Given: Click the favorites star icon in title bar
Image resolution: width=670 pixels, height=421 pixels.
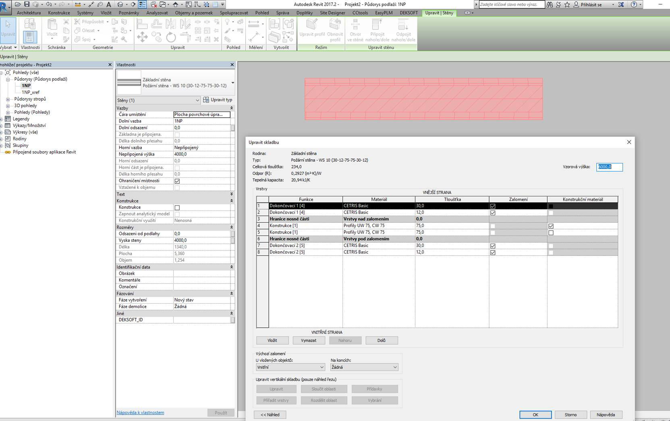Looking at the screenshot, I should 567,4.
